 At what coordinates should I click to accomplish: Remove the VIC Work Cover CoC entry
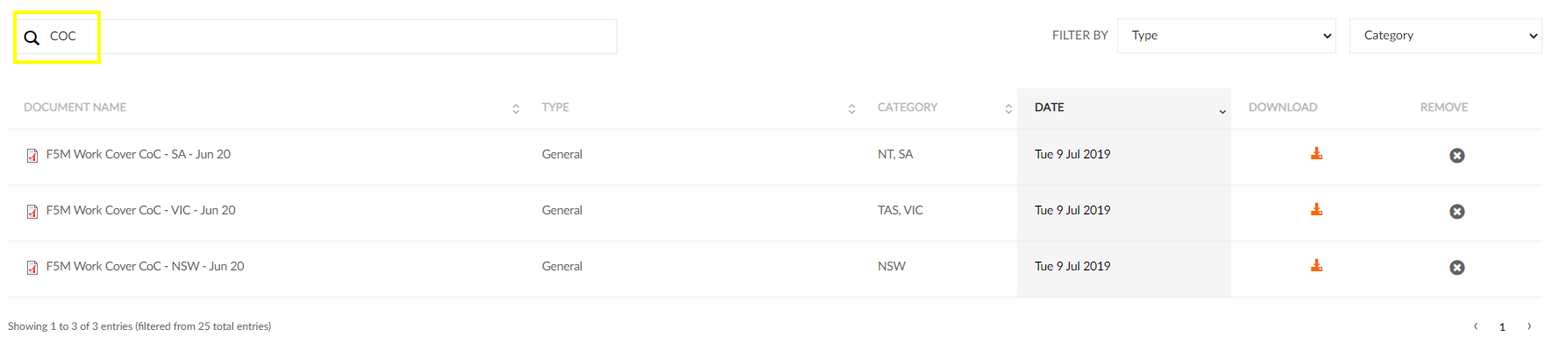click(1456, 212)
